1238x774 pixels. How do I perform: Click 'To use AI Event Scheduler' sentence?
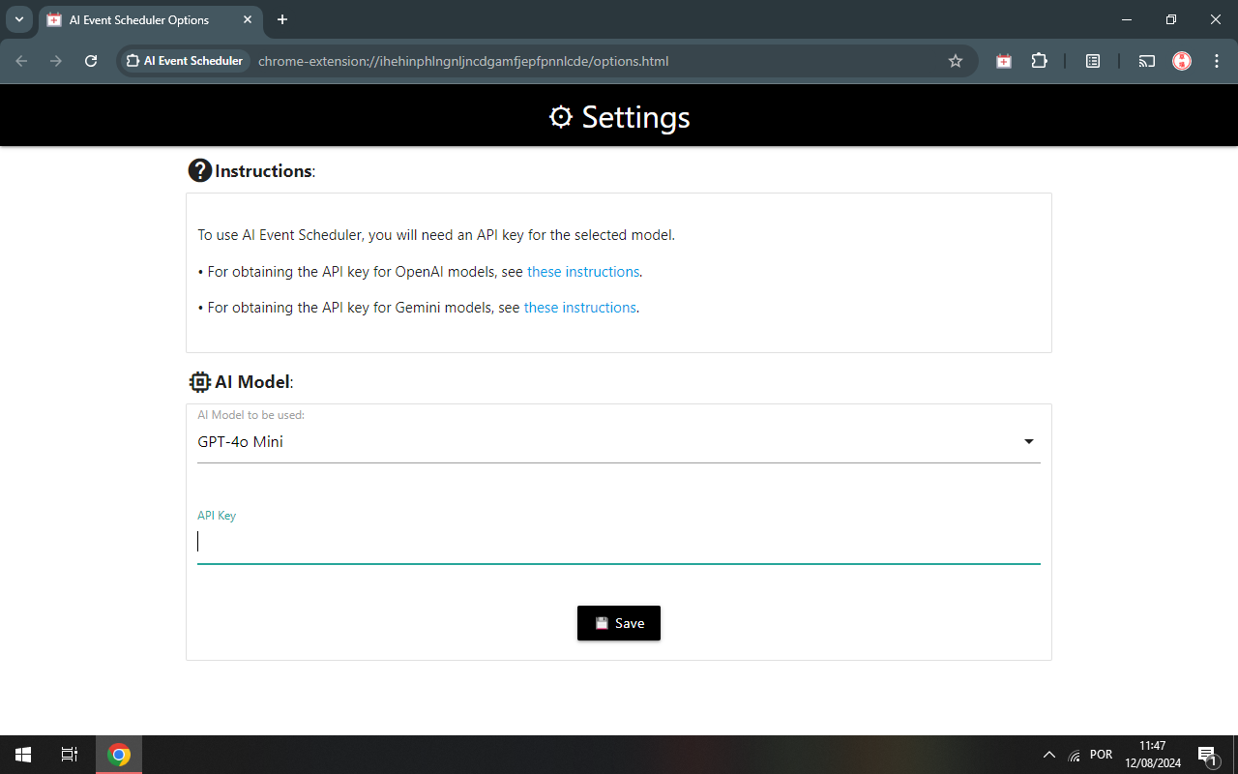(436, 235)
